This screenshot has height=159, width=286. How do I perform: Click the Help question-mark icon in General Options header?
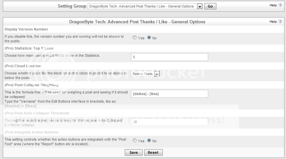click(280, 22)
